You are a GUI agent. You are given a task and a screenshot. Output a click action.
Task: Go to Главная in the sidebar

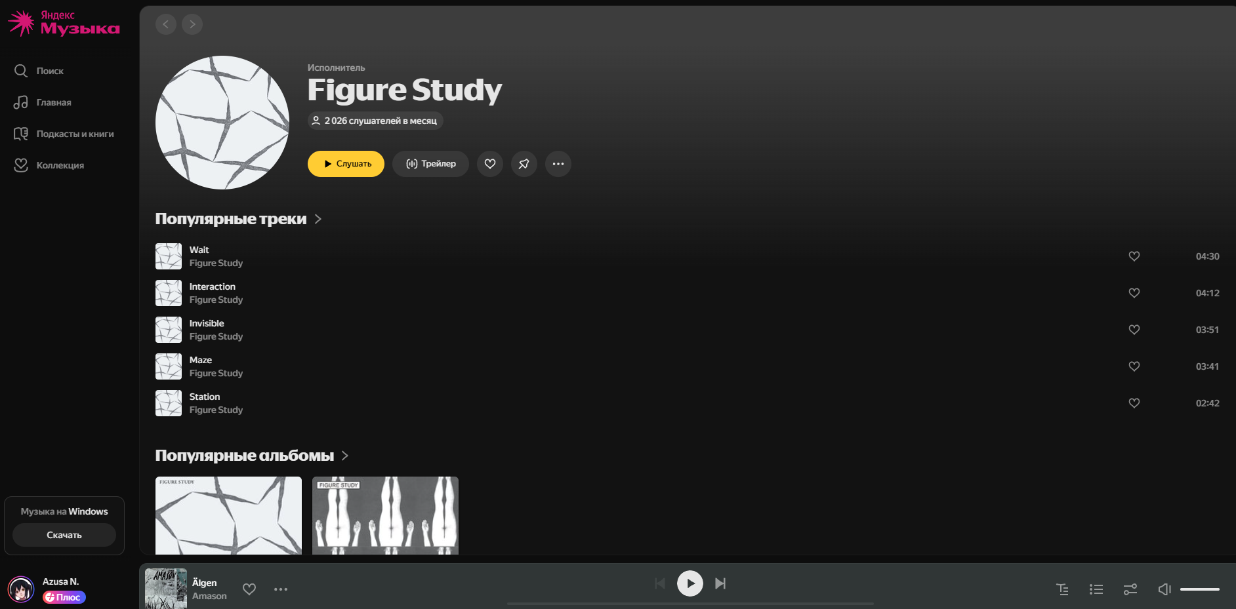tap(43, 102)
